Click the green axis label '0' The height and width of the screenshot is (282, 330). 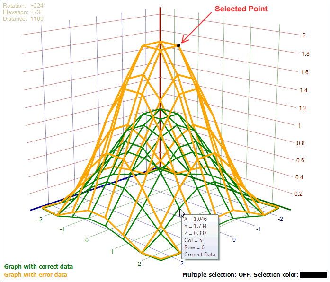pyautogui.click(x=87, y=240)
